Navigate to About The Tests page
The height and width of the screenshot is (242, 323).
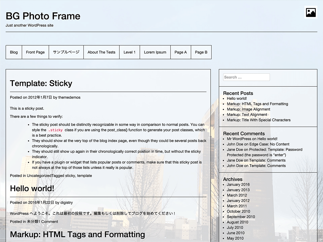[x=101, y=52]
